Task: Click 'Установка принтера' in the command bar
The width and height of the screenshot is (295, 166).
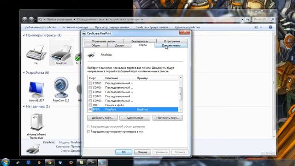Action: 75,27
